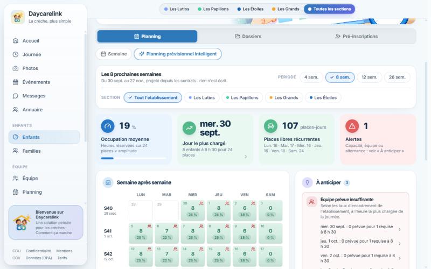The width and height of the screenshot is (431, 269).
Task: Expand ven. 2 oct. alert row chevron
Action: coord(400,258)
